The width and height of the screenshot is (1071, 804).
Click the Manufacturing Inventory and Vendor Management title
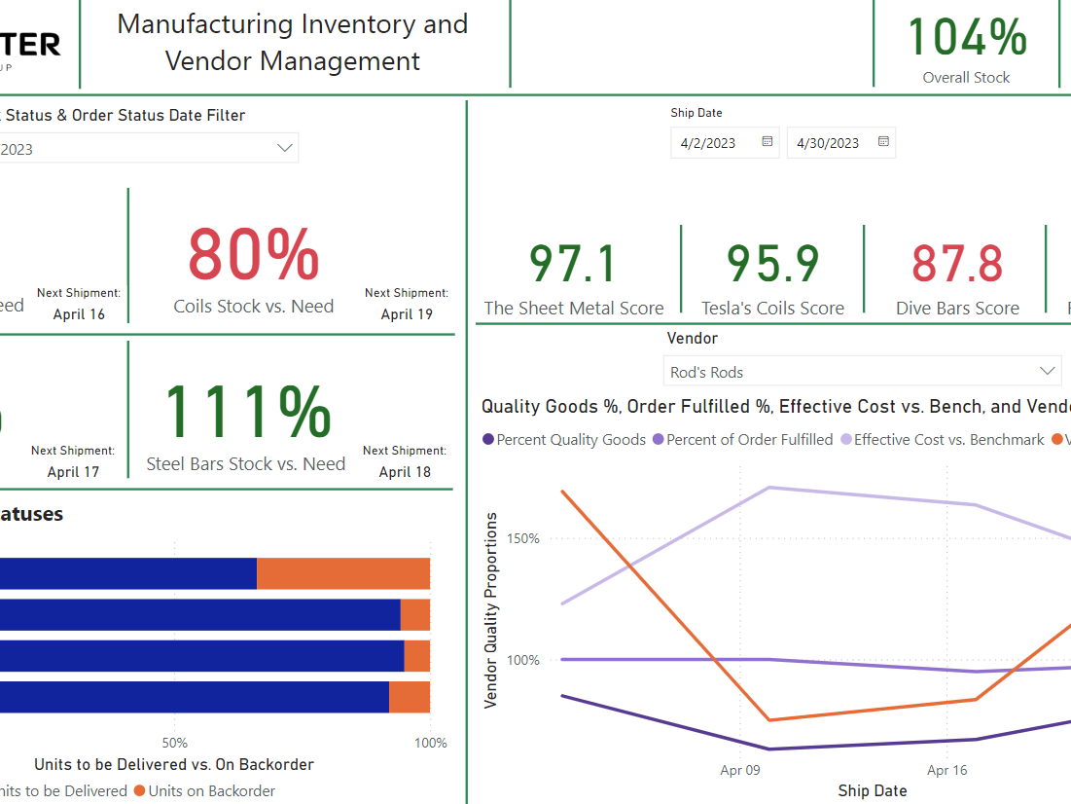pos(293,43)
